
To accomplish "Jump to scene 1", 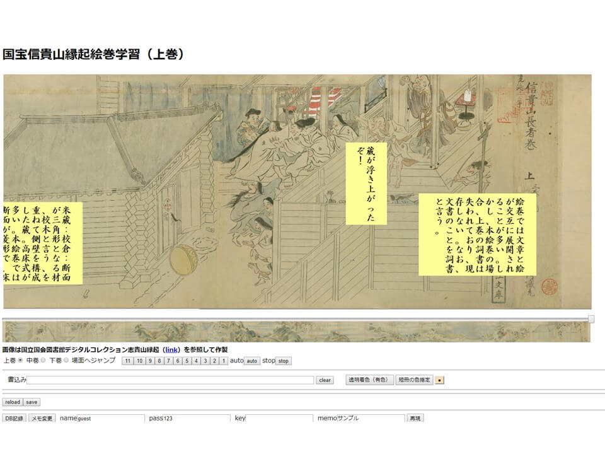I will (x=224, y=361).
